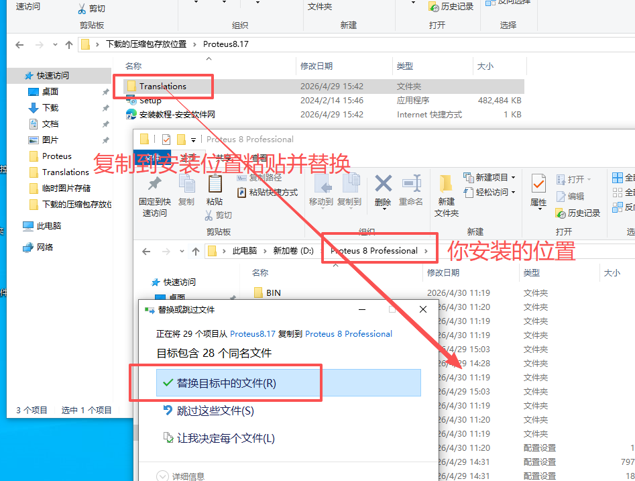635x481 pixels.
Task: Sort by 大小 column in the back window
Action: click(485, 66)
